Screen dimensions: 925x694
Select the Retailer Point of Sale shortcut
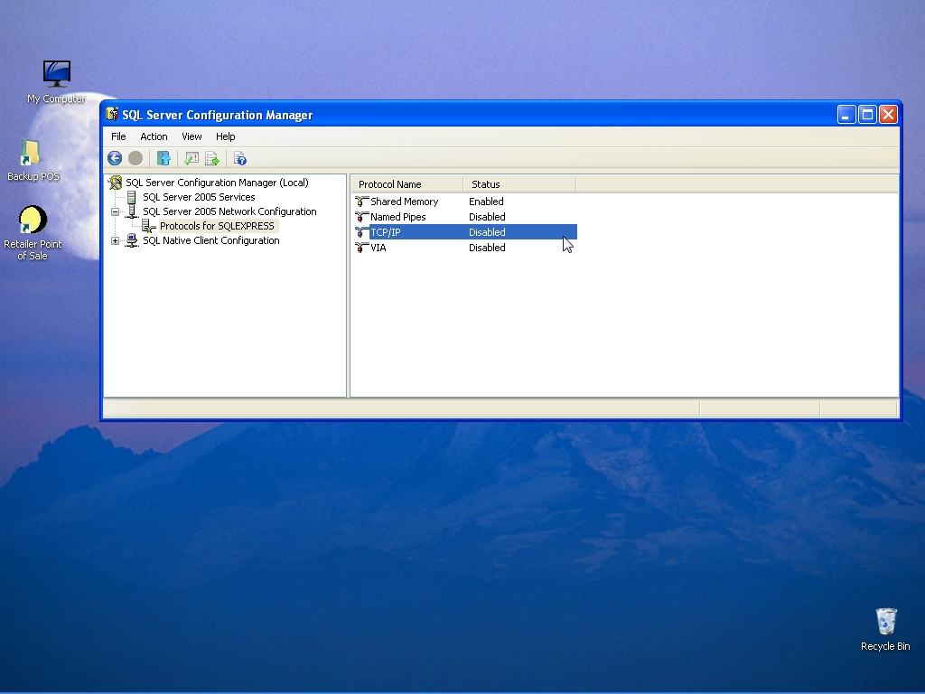(x=33, y=220)
